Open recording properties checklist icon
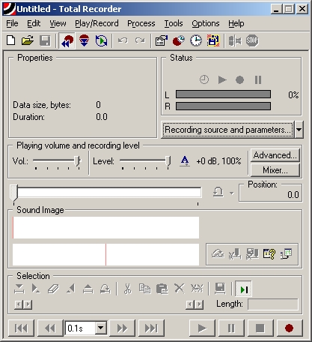Image resolution: width=312 pixels, height=342 pixels. [x=161, y=40]
